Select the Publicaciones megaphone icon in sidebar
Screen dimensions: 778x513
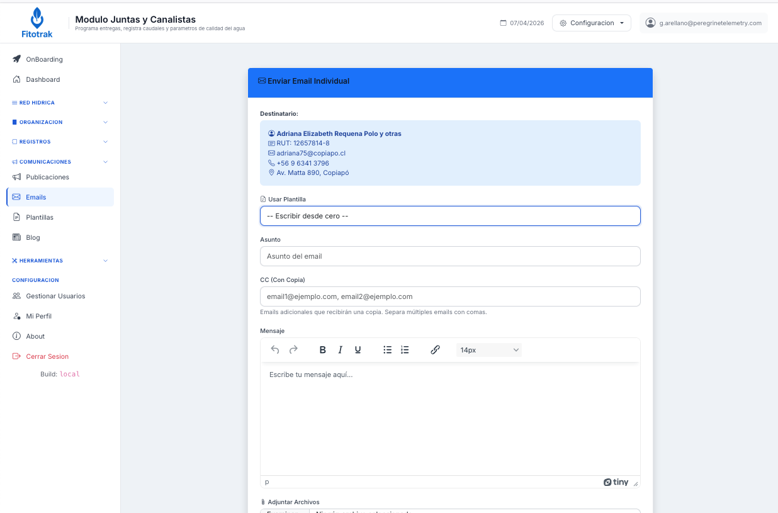pos(16,177)
